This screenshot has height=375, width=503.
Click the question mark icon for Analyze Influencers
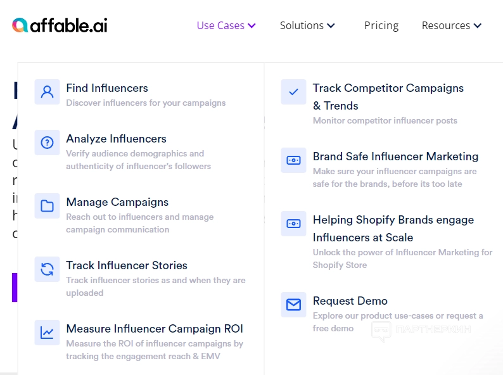tap(47, 143)
